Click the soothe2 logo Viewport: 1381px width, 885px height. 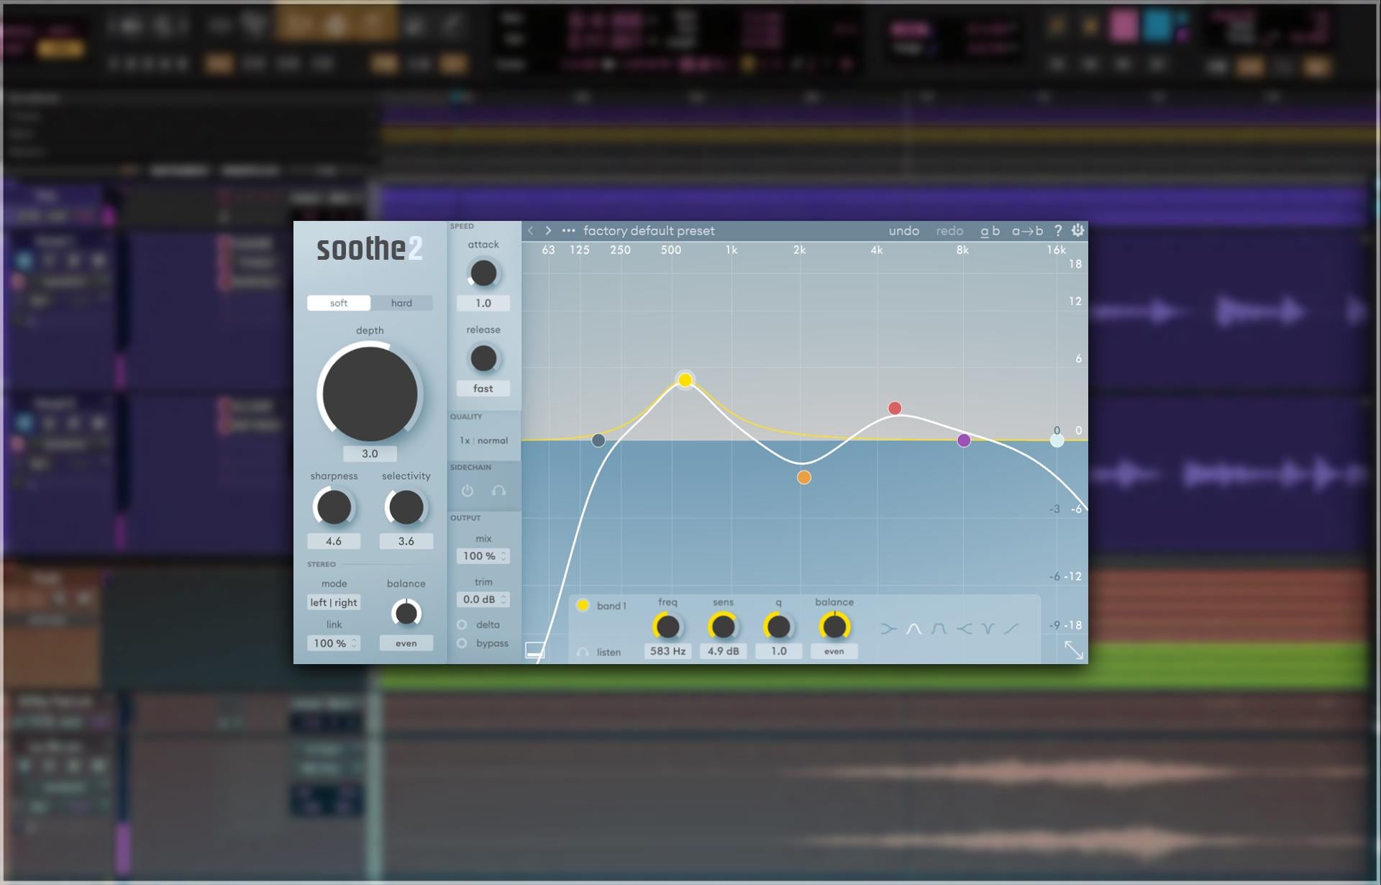[370, 249]
